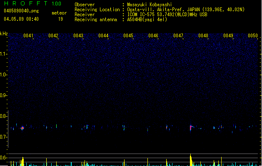Select receiver value ICOM IC-575 53.7492 MHz USB

tap(167, 15)
